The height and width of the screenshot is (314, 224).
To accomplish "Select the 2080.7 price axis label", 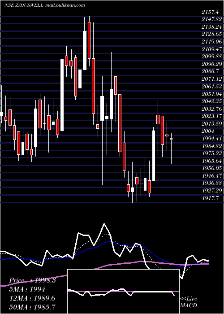I will tap(210, 71).
